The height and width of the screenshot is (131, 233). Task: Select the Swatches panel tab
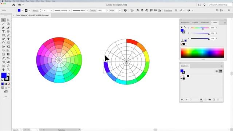[185, 66]
